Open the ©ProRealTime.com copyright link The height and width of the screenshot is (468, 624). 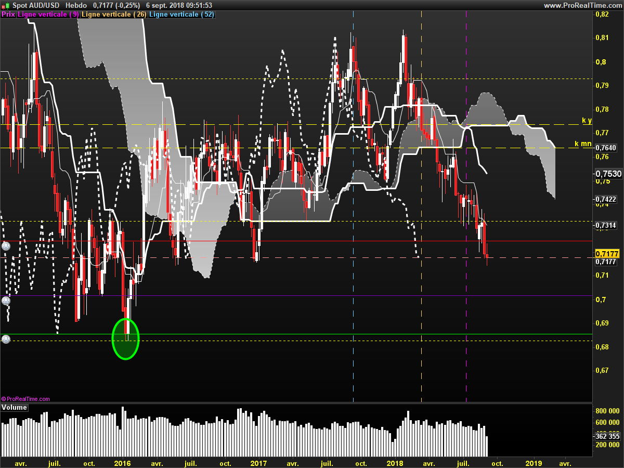click(x=26, y=399)
